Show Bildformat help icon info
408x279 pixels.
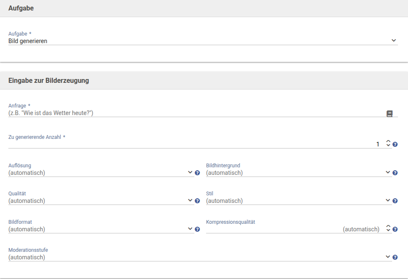197,229
